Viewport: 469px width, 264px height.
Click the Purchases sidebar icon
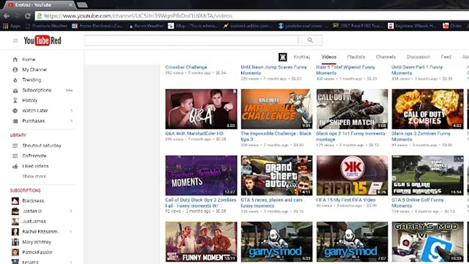click(15, 121)
